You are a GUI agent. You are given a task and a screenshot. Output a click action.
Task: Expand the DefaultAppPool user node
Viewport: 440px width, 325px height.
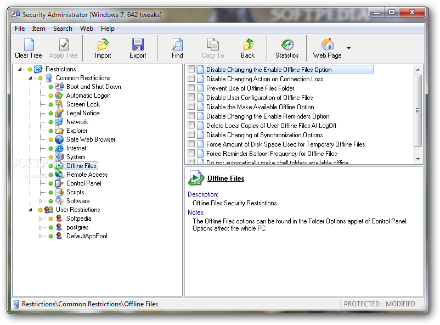[x=41, y=236]
